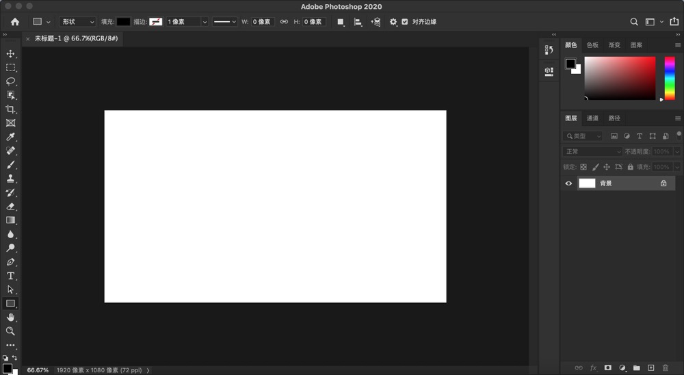Add a layer mask from Layers panel

[x=607, y=368]
